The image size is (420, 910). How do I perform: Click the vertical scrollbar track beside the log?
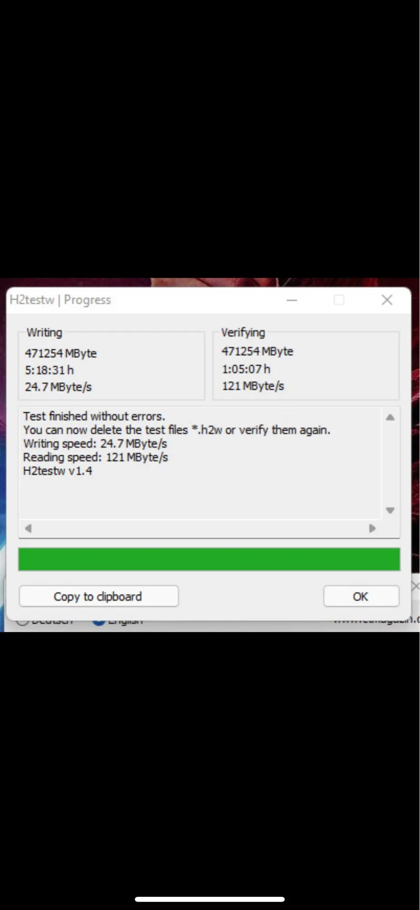[390, 464]
